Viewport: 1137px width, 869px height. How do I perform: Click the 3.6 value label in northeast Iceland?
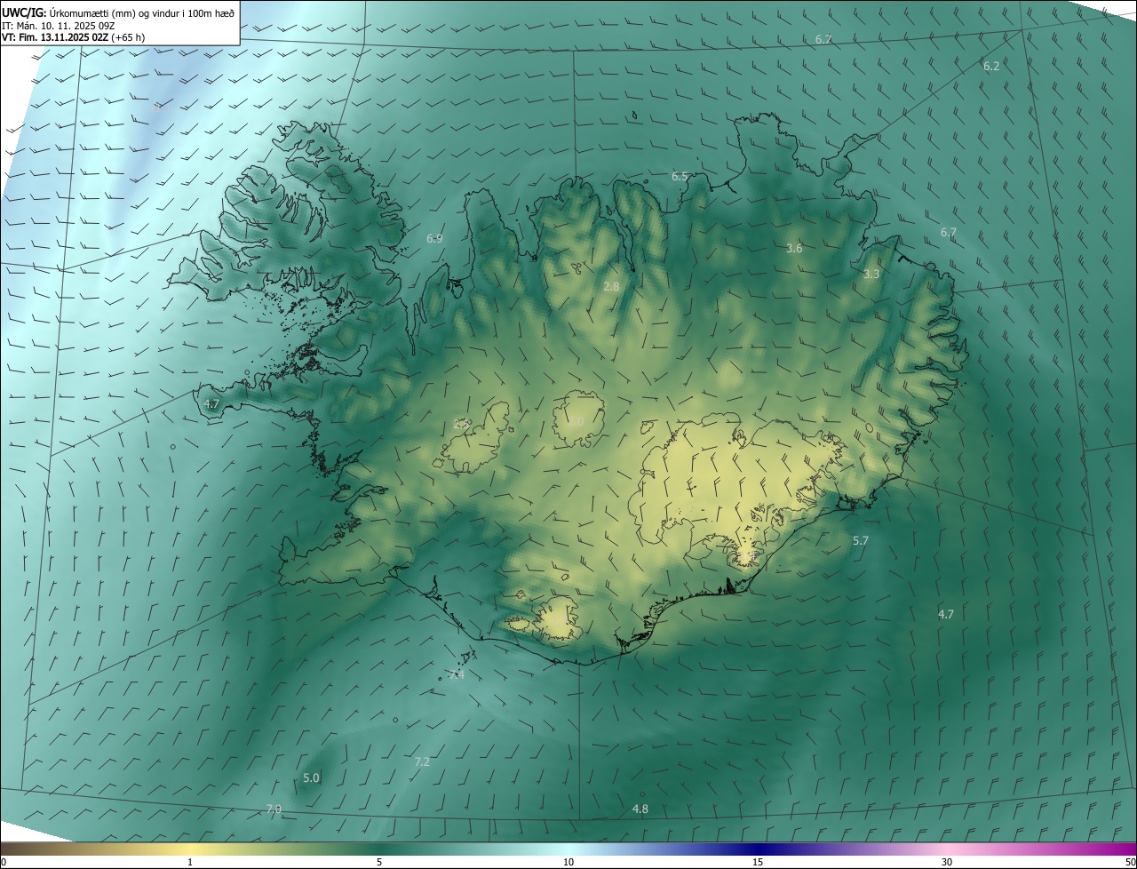(x=794, y=249)
